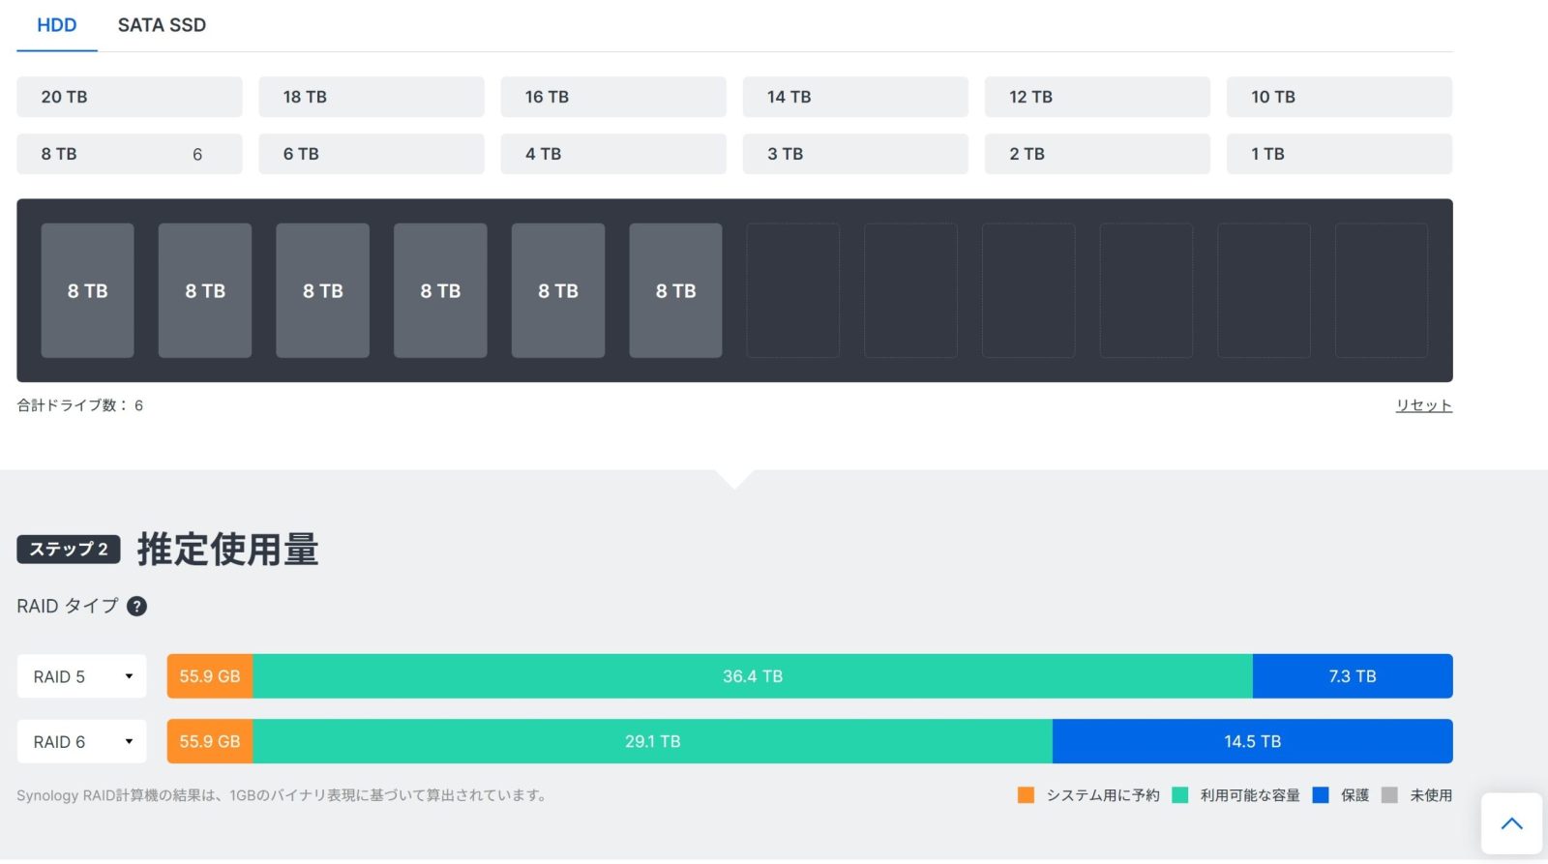Click the リセット reset link
Image resolution: width=1548 pixels, height=864 pixels.
click(x=1423, y=405)
